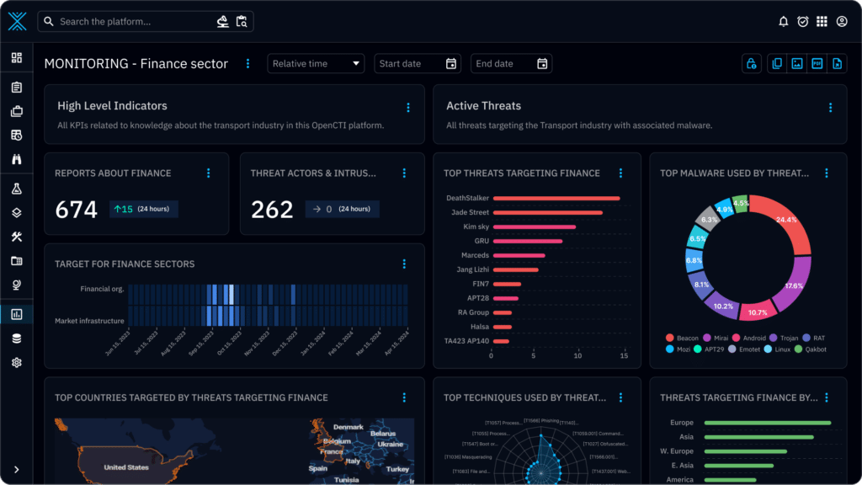The image size is (862, 485).
Task: Select the Arsenal flask icon in sidebar
Action: click(x=17, y=189)
